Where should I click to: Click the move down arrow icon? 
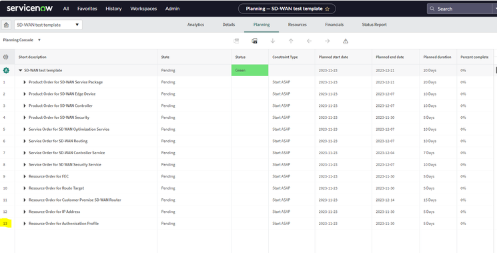pyautogui.click(x=273, y=41)
